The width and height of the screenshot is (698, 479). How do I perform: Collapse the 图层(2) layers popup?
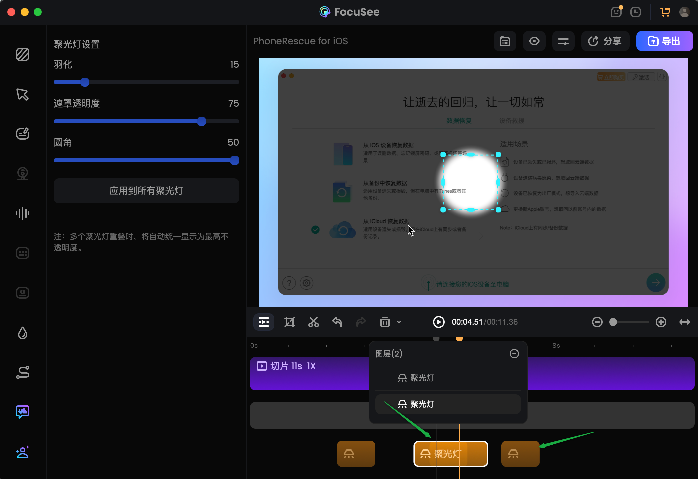(x=514, y=354)
